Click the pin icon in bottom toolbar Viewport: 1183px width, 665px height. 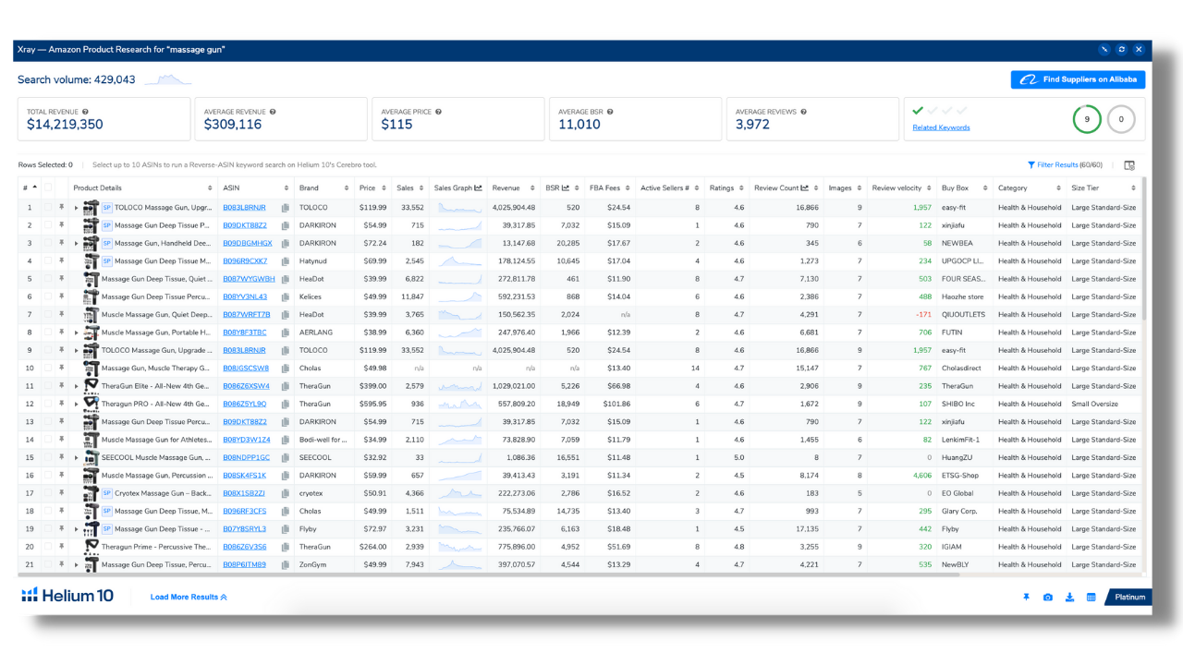pos(1026,597)
